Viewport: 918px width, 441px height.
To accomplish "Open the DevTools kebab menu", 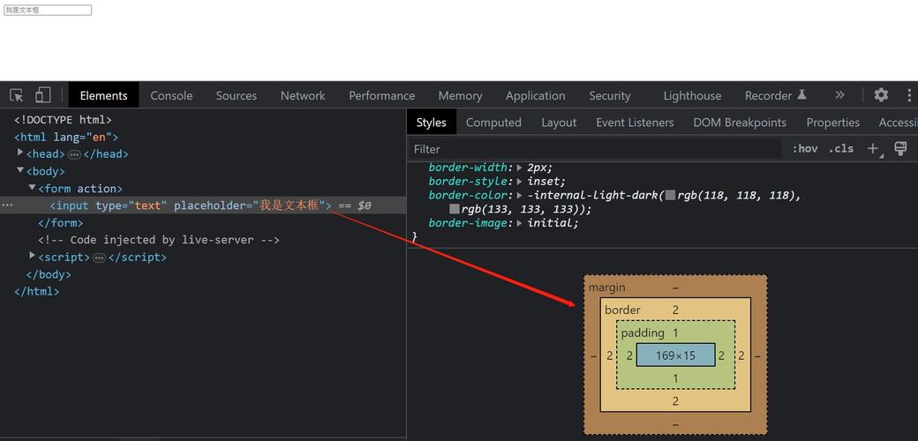I will pos(908,95).
